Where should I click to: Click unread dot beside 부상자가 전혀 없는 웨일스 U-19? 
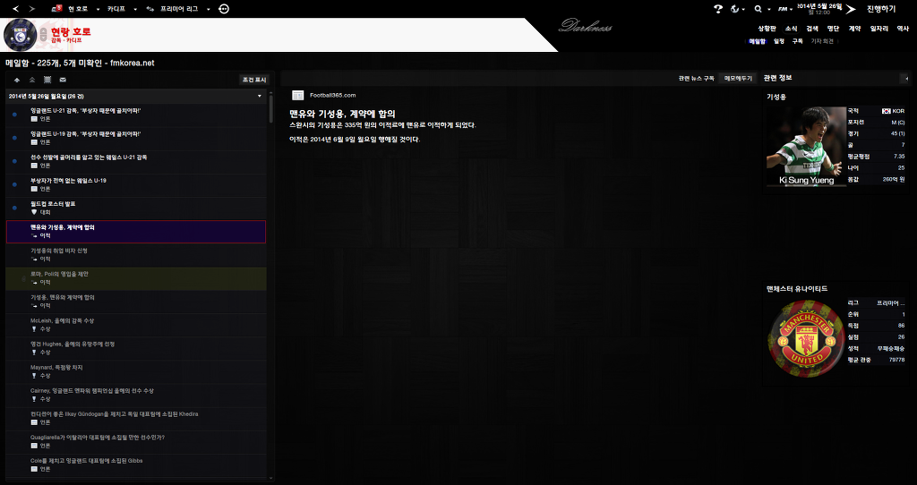pos(14,184)
